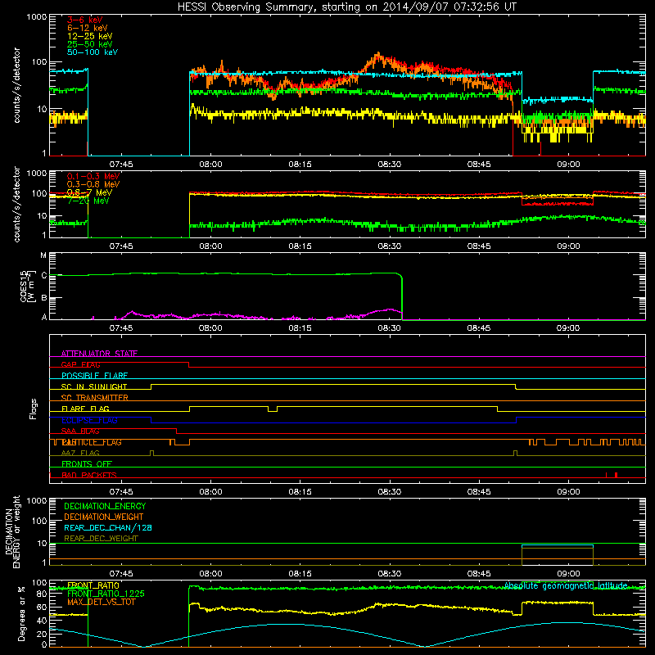Viewport: 655px width, 655px height.
Task: Click the A class tick on GOES panel
Action: [x=44, y=317]
